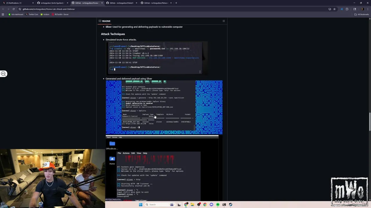The height and width of the screenshot is (208, 371).
Task: Open the Chrome three-dot menu
Action: pyautogui.click(x=368, y=9)
